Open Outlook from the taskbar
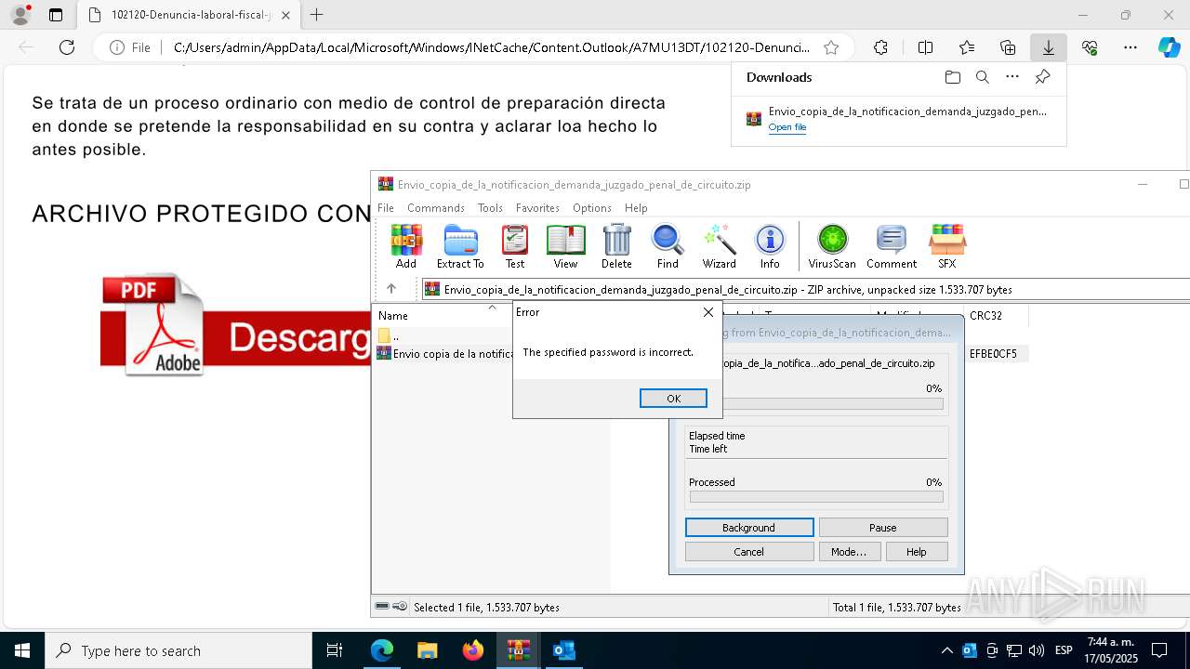Screen dimensions: 1190x669 point(563,650)
